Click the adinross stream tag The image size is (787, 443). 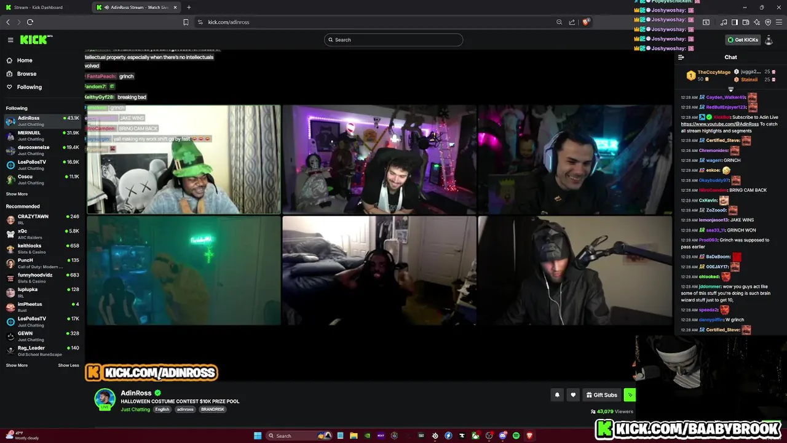pyautogui.click(x=185, y=410)
